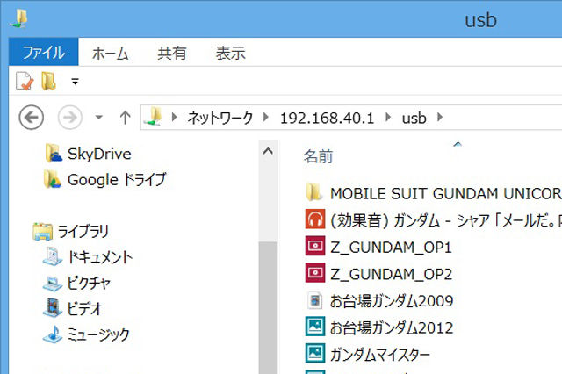Click the usb window title bar icon
Image resolution: width=562 pixels, height=374 pixels.
(x=19, y=18)
